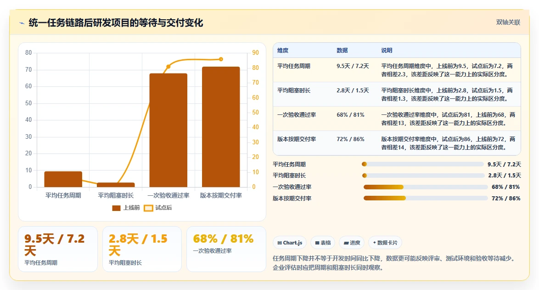Toggle the 试点后 legend swatch
The image size is (539, 290).
click(x=148, y=208)
